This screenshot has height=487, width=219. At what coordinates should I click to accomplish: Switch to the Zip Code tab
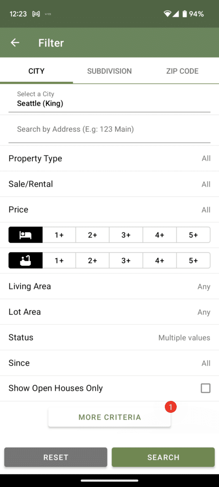coord(182,71)
